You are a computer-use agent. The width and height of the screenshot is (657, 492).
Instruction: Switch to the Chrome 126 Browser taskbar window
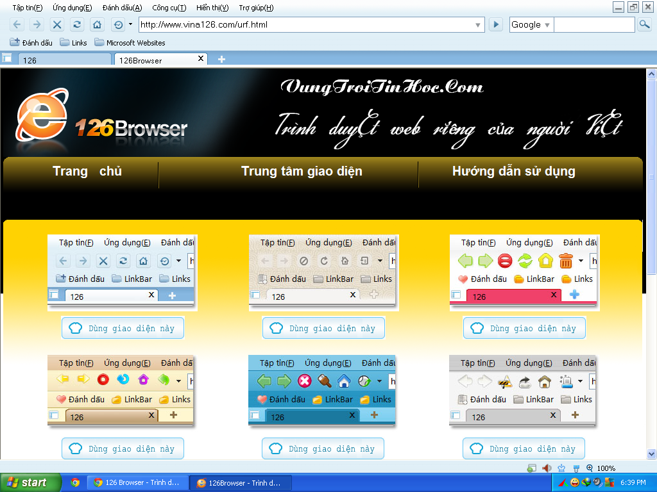pyautogui.click(x=137, y=482)
